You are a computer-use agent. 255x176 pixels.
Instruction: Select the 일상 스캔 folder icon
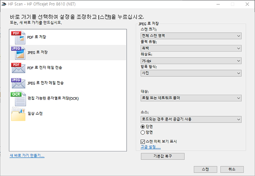18,114
